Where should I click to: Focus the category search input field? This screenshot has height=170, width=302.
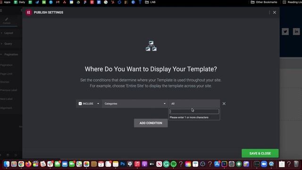point(194,111)
